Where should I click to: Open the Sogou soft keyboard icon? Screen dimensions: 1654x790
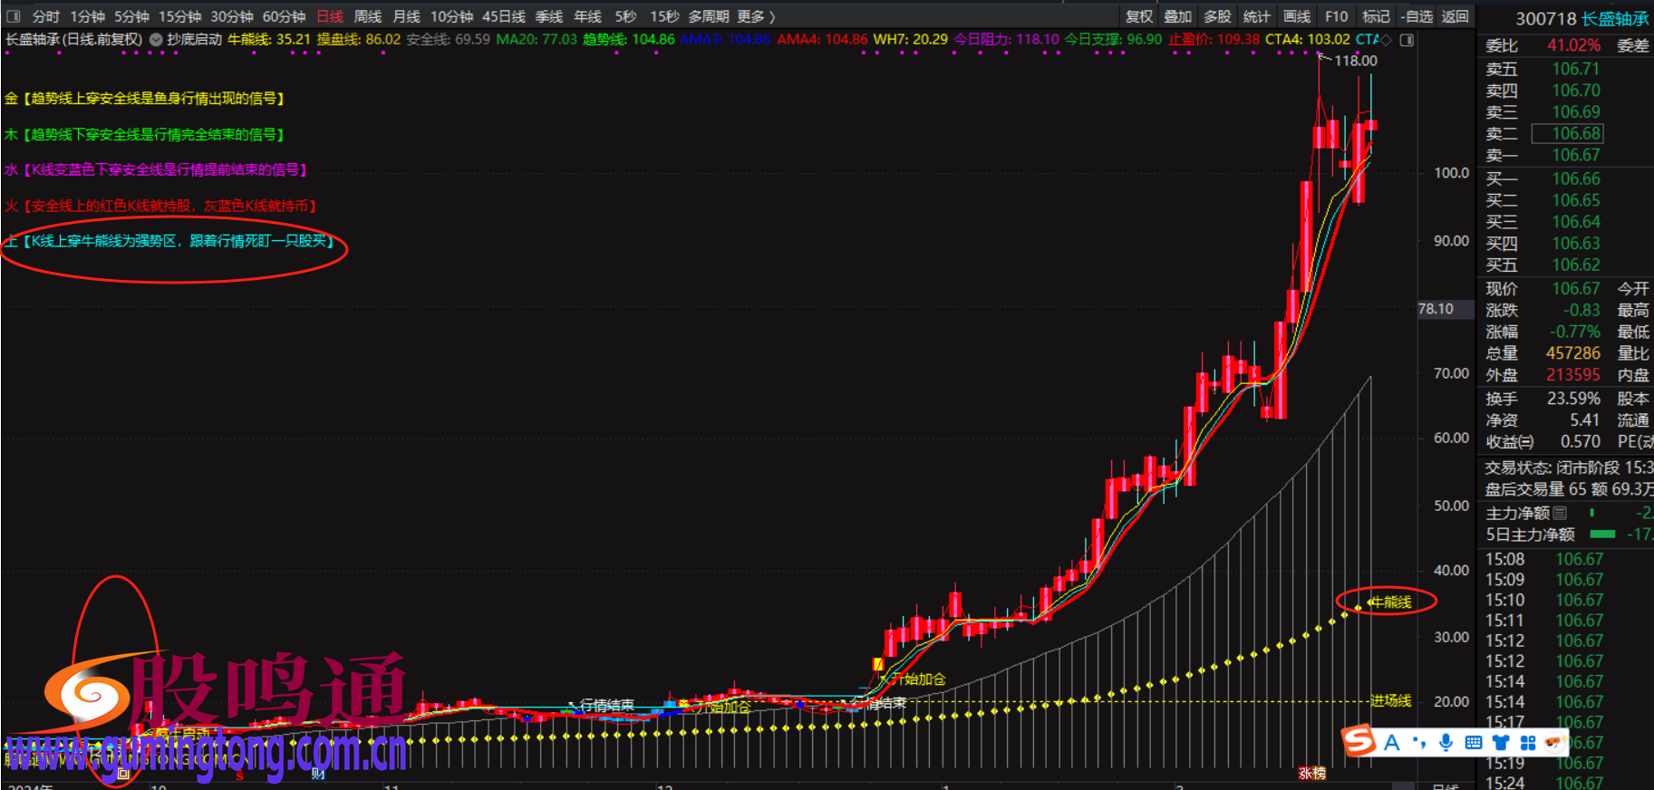click(x=1474, y=743)
